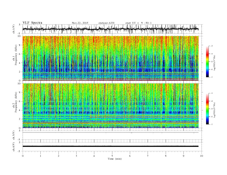Click the "-3" tick on upper colorbar
This screenshot has width=227, height=175.
tap(212, 46)
